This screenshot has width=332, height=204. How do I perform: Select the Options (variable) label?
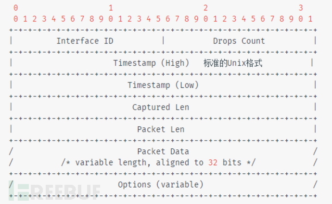pyautogui.click(x=161, y=184)
